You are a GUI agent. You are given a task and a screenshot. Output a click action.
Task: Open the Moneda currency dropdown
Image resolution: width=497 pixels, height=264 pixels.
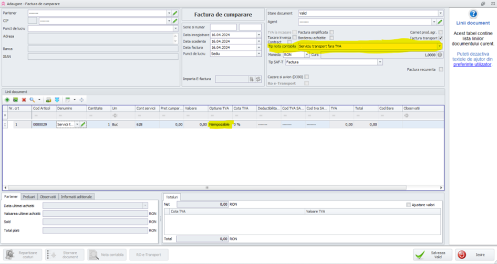point(307,55)
